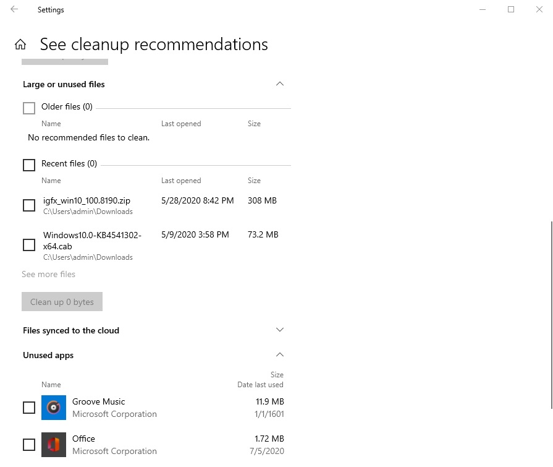Check the Recent files checkbox
The height and width of the screenshot is (467, 553).
[28, 165]
